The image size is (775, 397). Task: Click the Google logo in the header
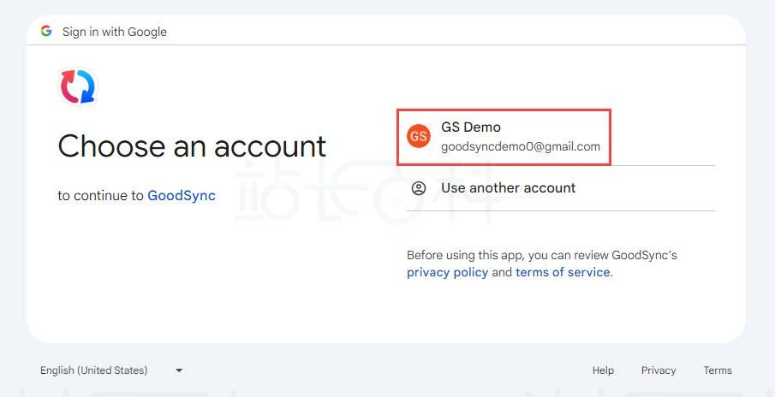(46, 31)
